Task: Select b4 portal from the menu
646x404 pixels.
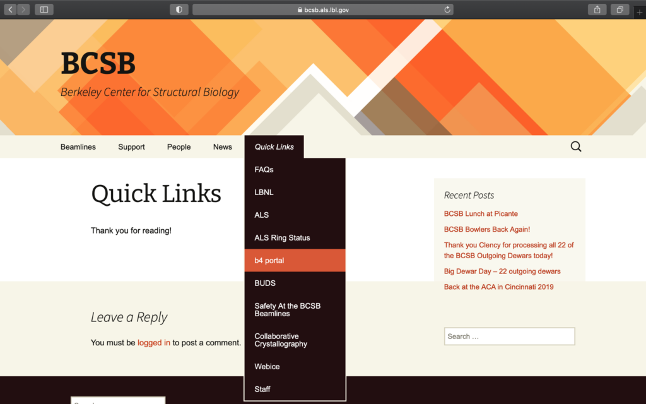Action: [270, 260]
